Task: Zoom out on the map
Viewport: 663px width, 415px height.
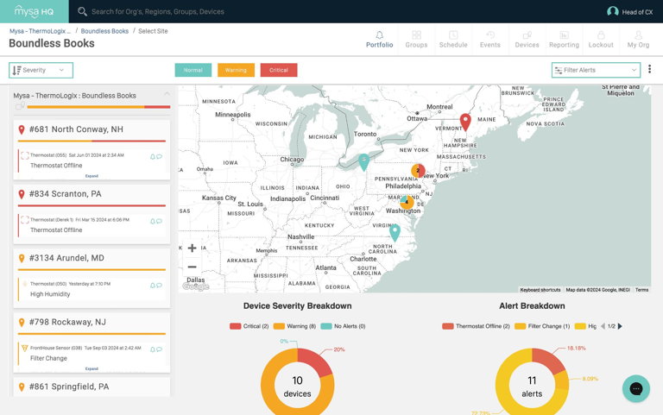Action: point(192,267)
